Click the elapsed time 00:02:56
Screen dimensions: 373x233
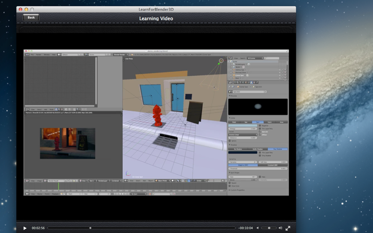click(x=38, y=228)
